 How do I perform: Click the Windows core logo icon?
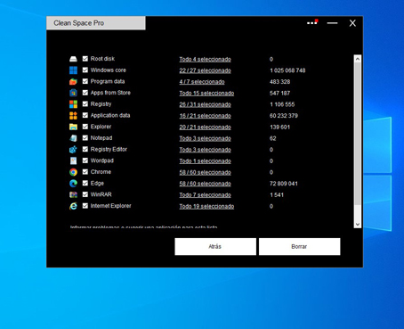[73, 70]
